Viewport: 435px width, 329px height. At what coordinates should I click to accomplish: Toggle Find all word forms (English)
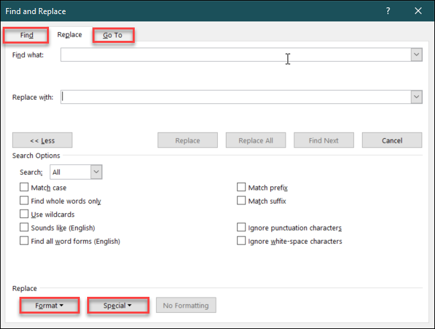point(24,241)
